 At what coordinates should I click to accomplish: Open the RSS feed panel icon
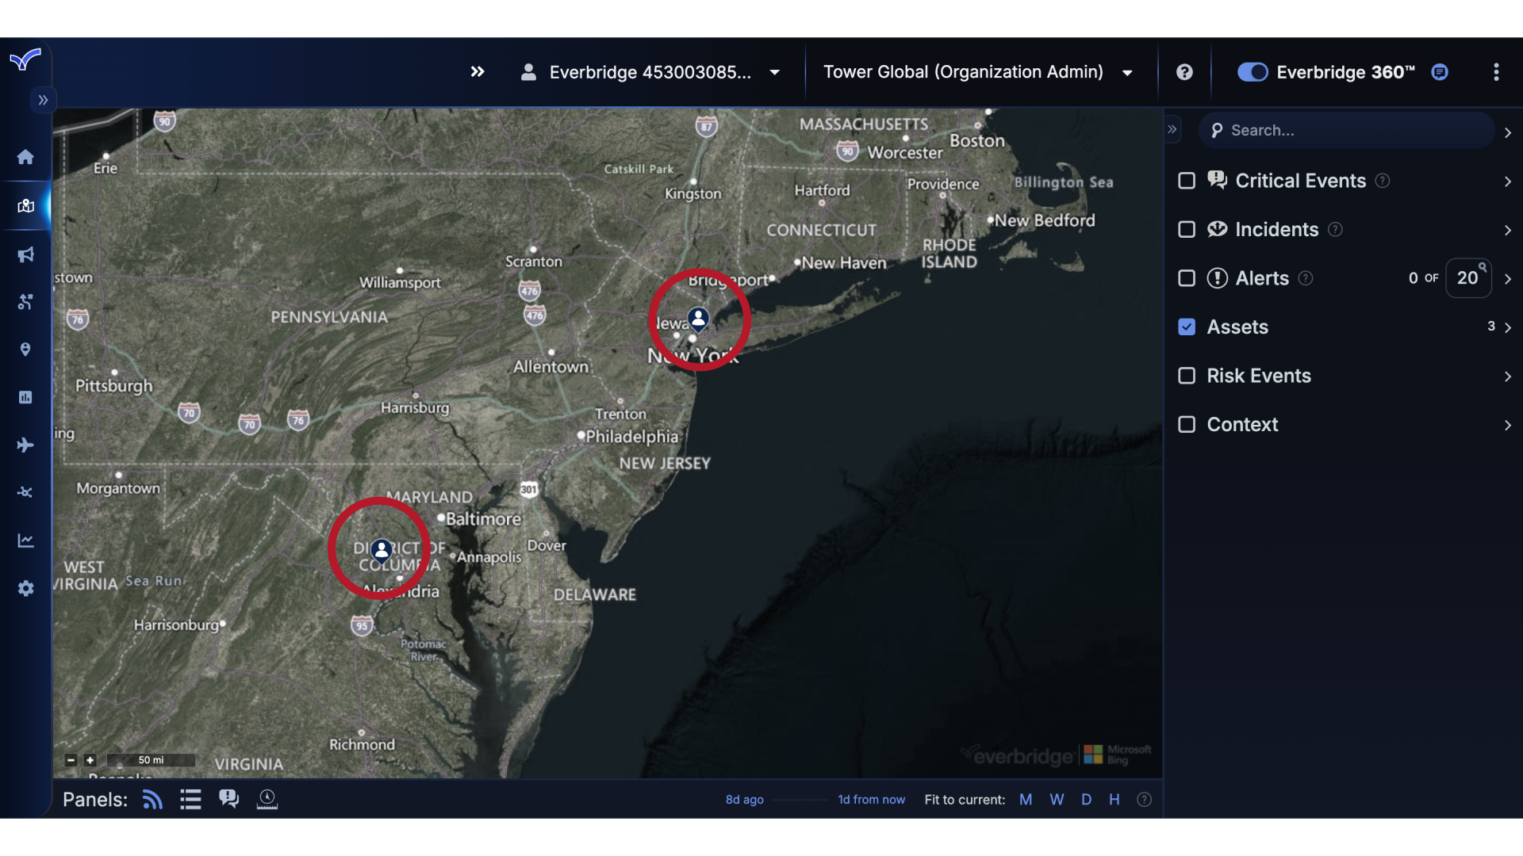tap(152, 799)
